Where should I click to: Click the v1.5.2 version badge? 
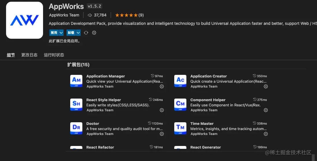(94, 6)
